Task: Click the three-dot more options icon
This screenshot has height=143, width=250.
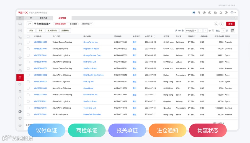Action: click(x=235, y=18)
